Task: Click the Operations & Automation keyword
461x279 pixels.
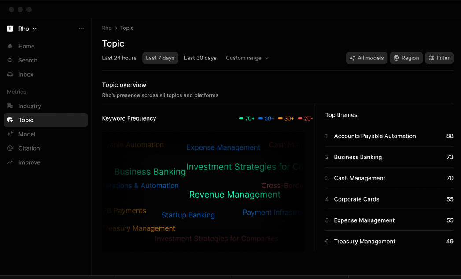Action: click(141, 186)
